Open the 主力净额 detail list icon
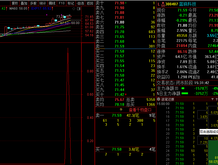The image size is (218, 165). [176, 88]
